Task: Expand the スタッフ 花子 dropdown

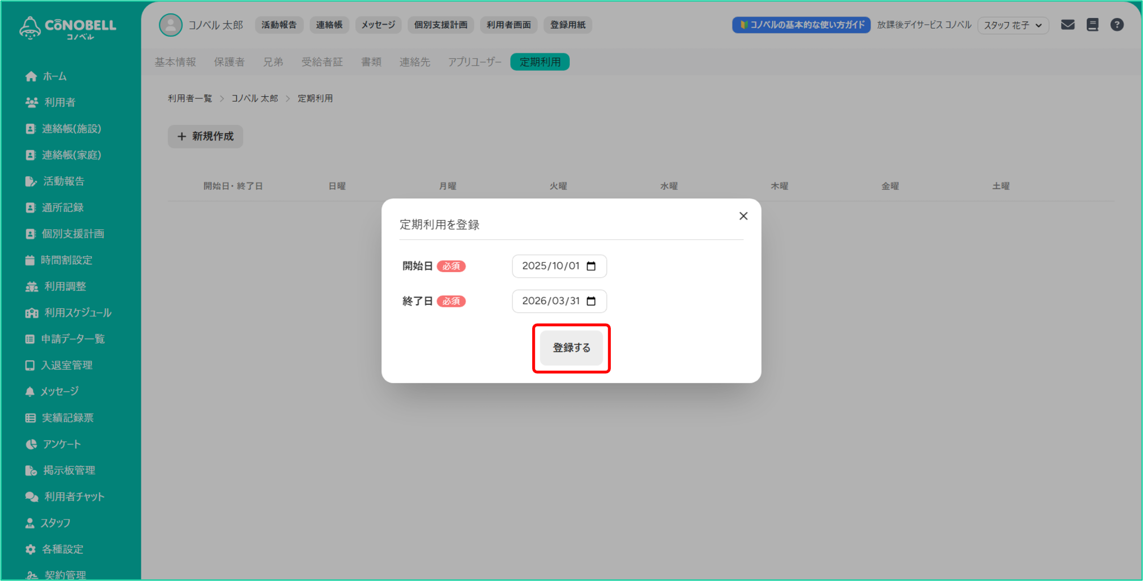Action: 1013,25
